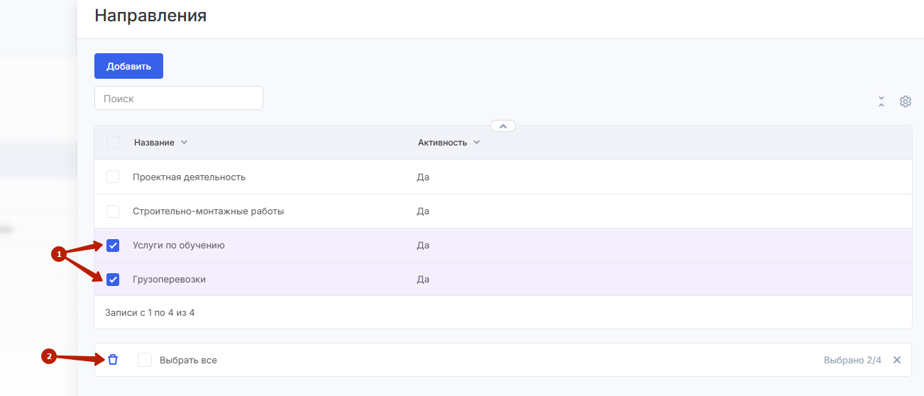Click the trash delete icon

(113, 360)
